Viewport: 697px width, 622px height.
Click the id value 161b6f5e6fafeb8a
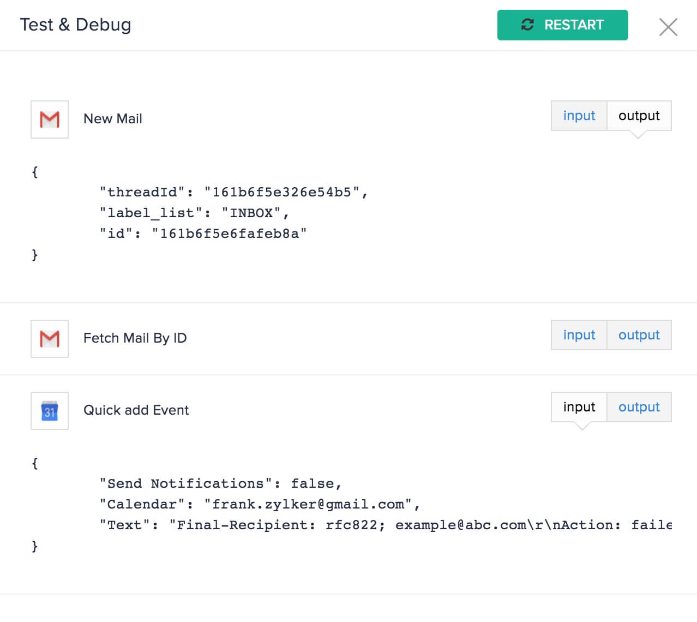tap(229, 234)
